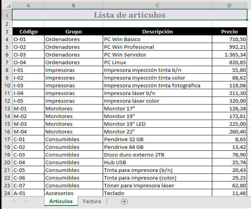This screenshot has width=251, height=209.
Task: Select price cell 78,90
Action: 229,155
